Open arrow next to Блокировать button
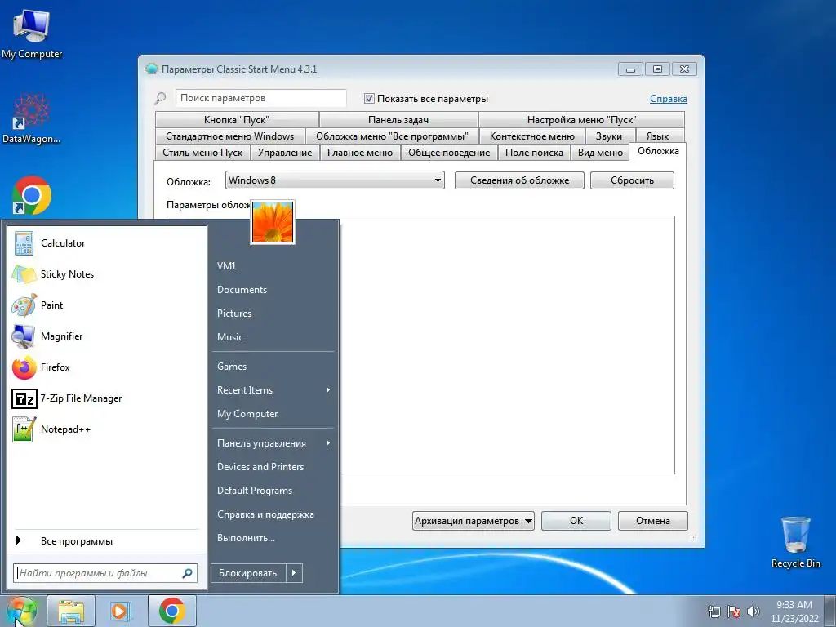Screen dimensions: 836x627 tap(294, 573)
